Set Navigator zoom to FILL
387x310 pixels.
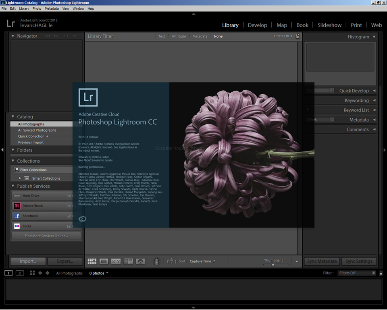pyautogui.click(x=57, y=36)
